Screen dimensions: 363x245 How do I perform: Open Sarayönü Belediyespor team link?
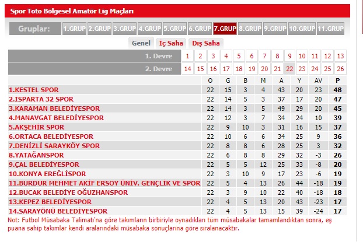(x=58, y=211)
